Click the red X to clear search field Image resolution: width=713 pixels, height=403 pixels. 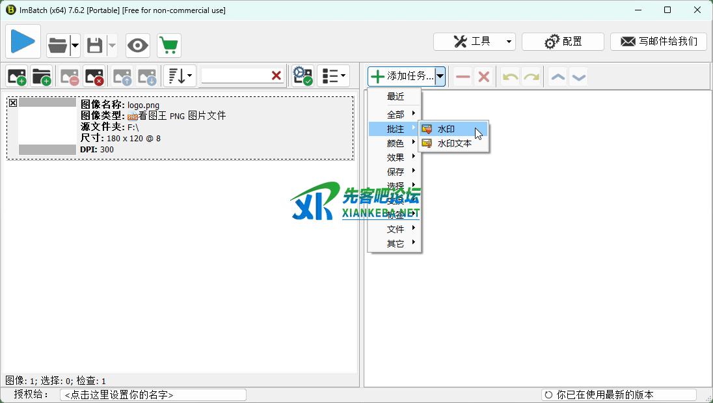(x=276, y=76)
